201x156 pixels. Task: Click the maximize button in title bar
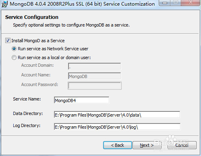(x=176, y=2)
